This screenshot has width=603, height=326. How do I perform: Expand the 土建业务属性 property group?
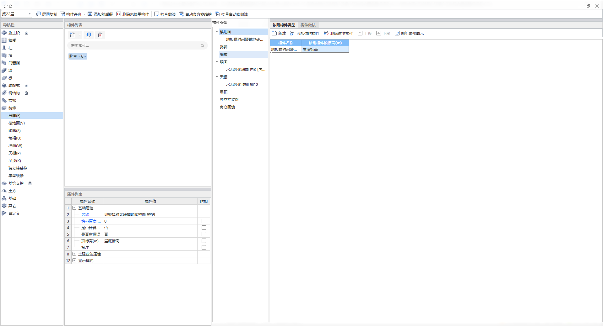[74, 254]
